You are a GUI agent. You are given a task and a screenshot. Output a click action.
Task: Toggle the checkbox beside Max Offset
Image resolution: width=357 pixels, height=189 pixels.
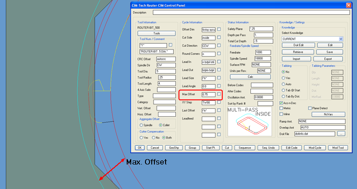click(x=219, y=94)
